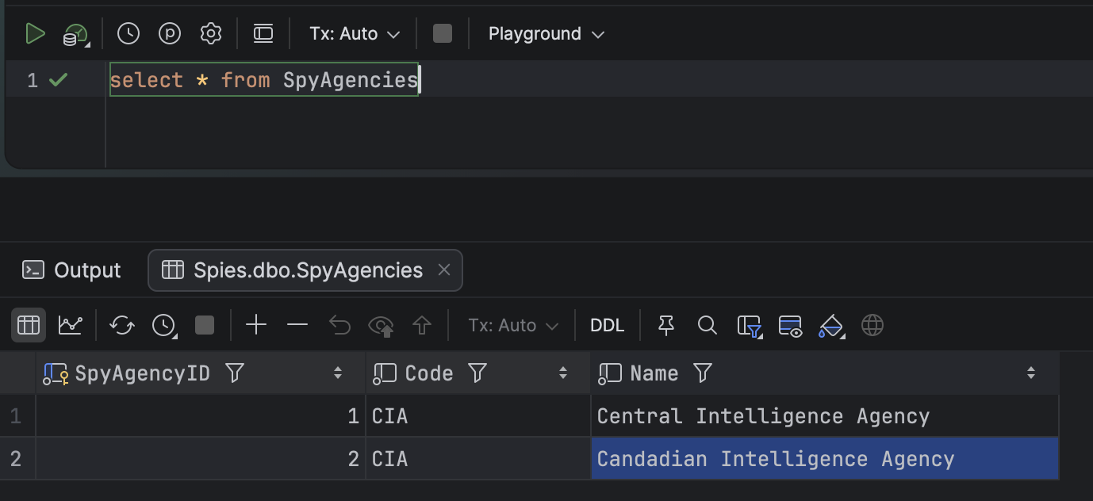Delete the selected row with minus icon
This screenshot has height=501, width=1093.
pos(297,325)
